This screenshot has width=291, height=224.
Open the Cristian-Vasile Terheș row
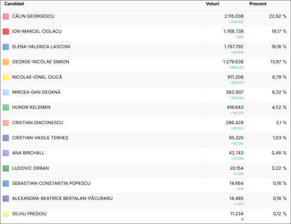pyautogui.click(x=145, y=140)
